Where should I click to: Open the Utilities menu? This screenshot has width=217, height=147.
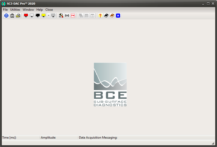pyautogui.click(x=15, y=10)
